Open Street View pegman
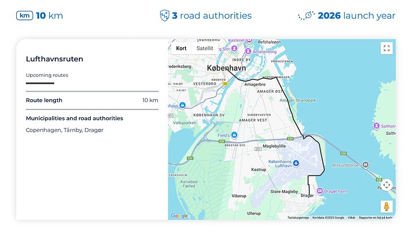The width and height of the screenshot is (415, 234). click(386, 206)
